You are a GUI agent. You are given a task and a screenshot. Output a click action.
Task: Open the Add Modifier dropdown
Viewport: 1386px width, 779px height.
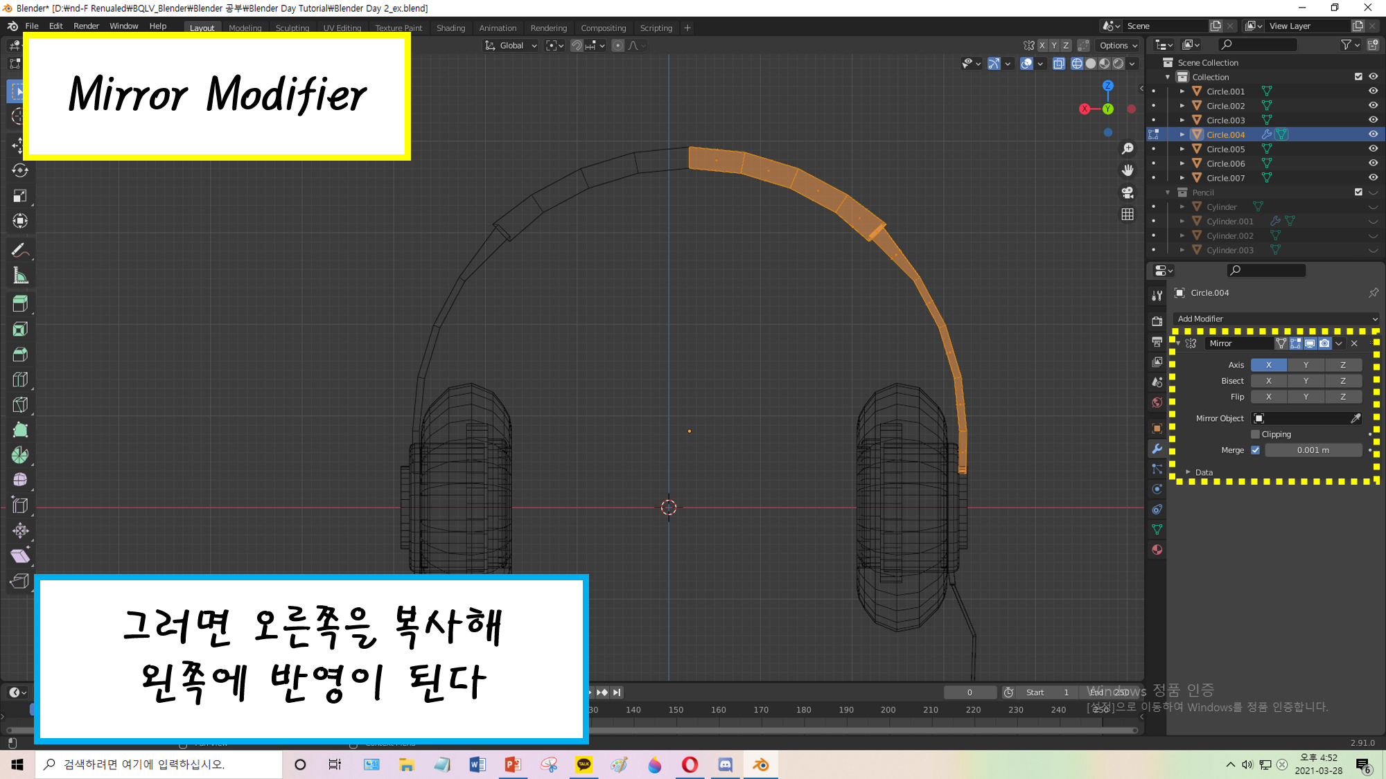click(x=1277, y=319)
